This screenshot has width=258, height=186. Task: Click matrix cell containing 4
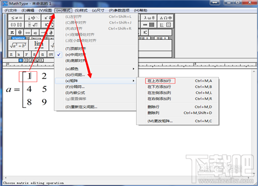point(29,89)
